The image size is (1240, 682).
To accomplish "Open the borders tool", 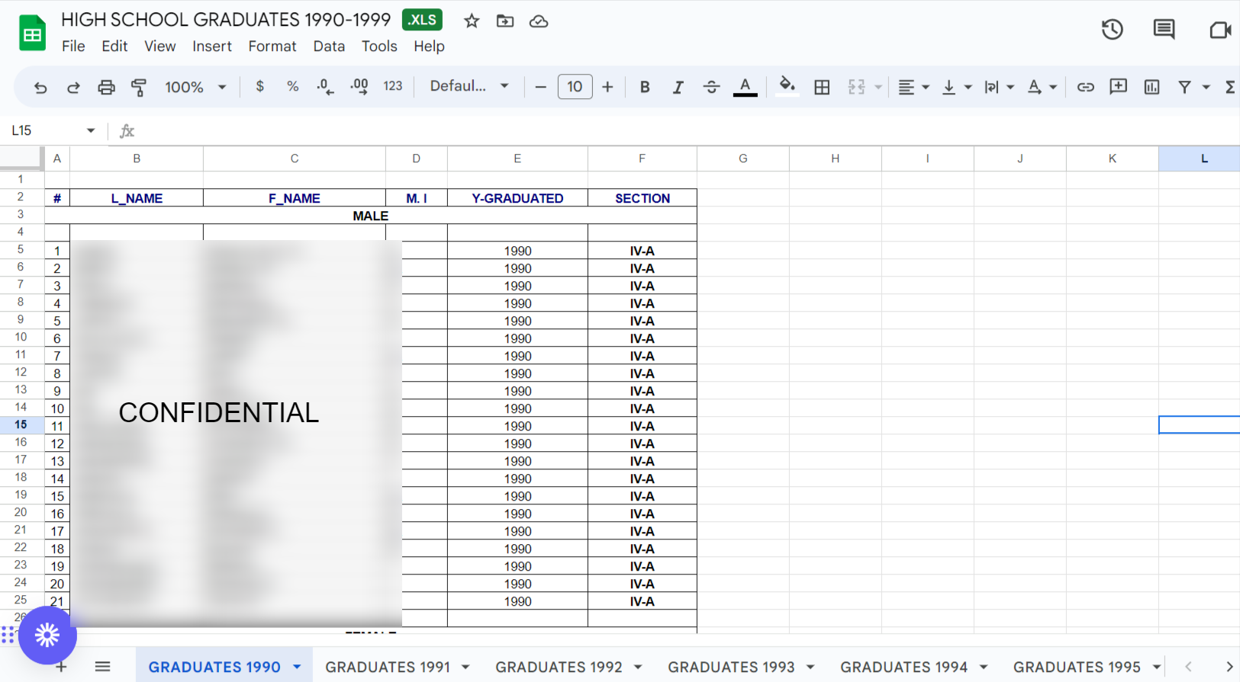I will click(x=822, y=87).
